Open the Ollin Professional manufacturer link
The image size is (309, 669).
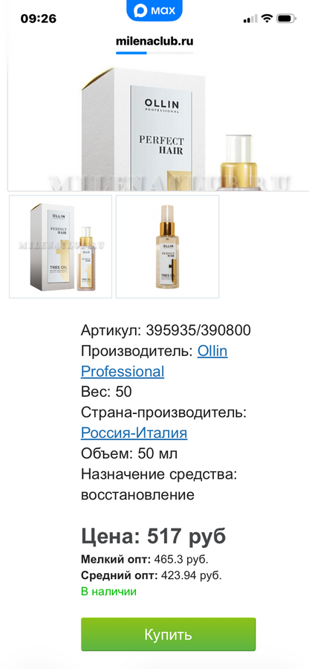pos(154,361)
